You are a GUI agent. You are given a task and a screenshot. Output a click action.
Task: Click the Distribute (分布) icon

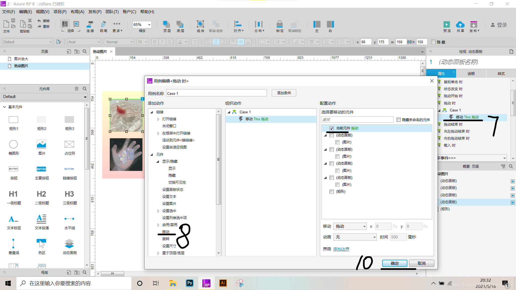259,24
